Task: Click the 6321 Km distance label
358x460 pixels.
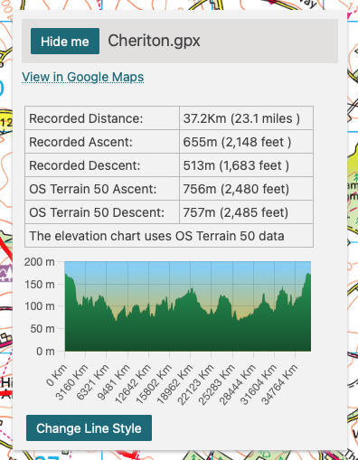Action: point(92,382)
